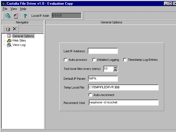Click the gears process icon in toolbar
This screenshot has height=132, width=176.
[x=8, y=16]
